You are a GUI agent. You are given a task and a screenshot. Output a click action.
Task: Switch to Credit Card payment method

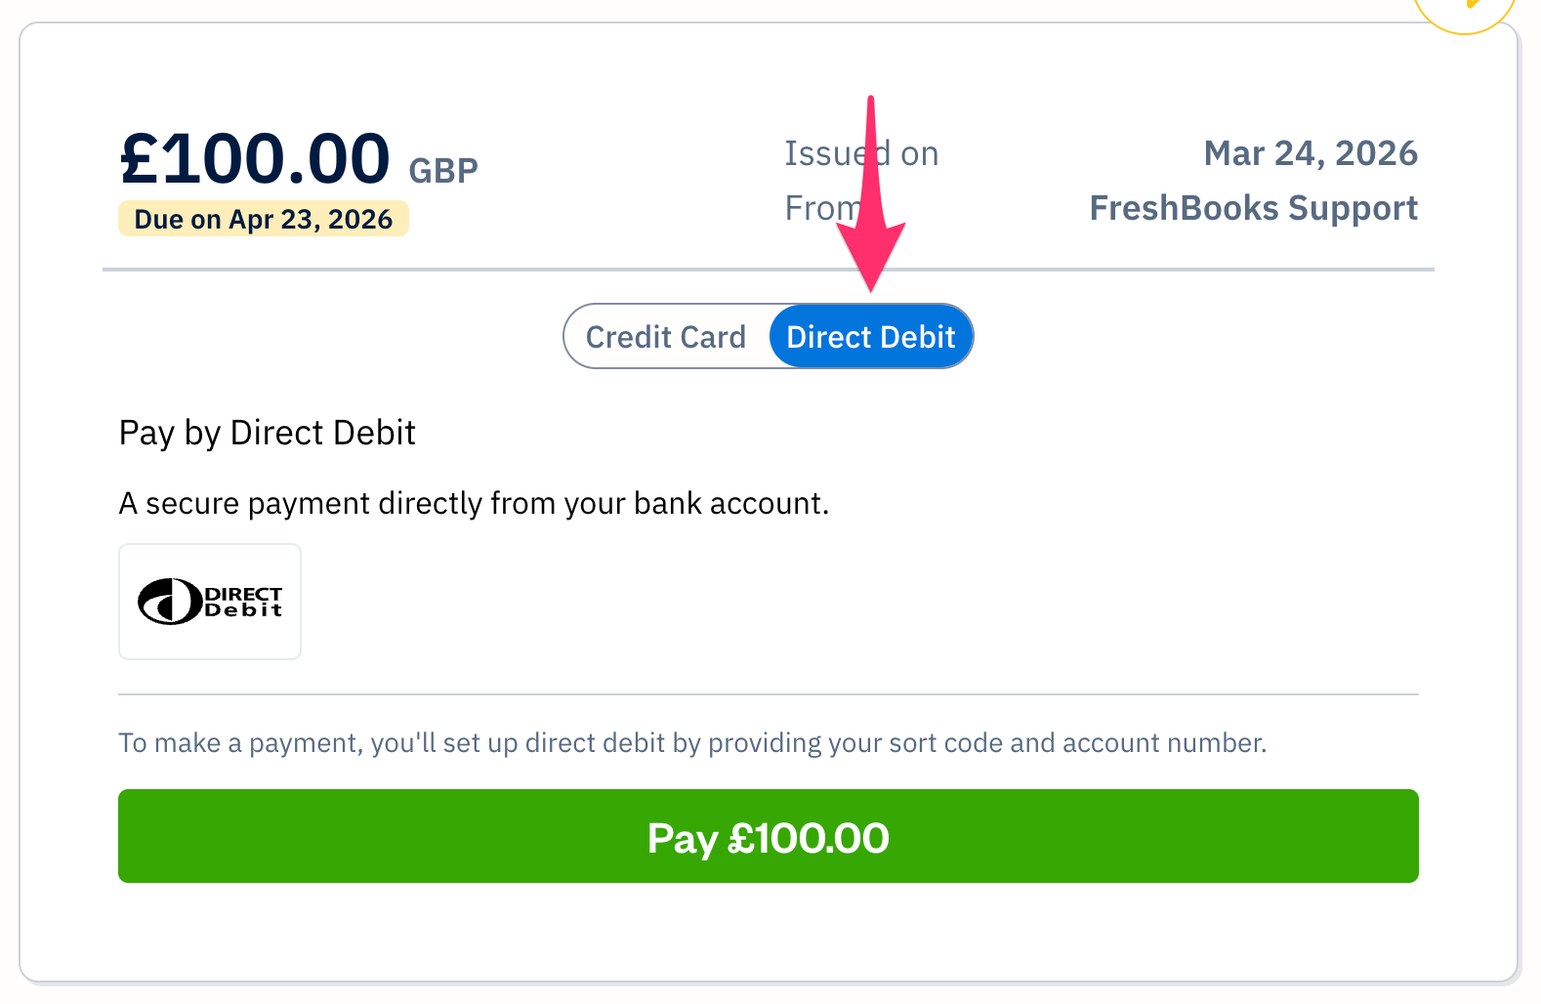[665, 336]
